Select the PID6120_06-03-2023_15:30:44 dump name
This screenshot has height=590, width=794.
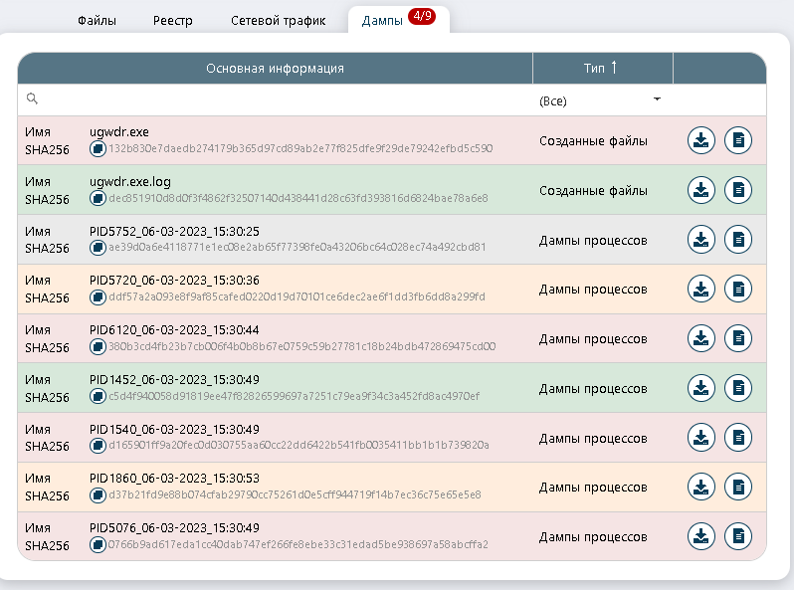coord(174,329)
